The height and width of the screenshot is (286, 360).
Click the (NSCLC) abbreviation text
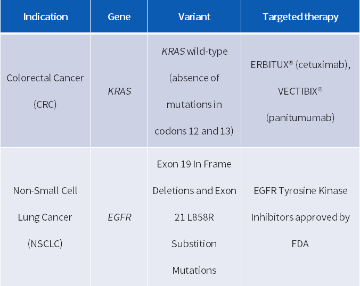click(x=45, y=243)
